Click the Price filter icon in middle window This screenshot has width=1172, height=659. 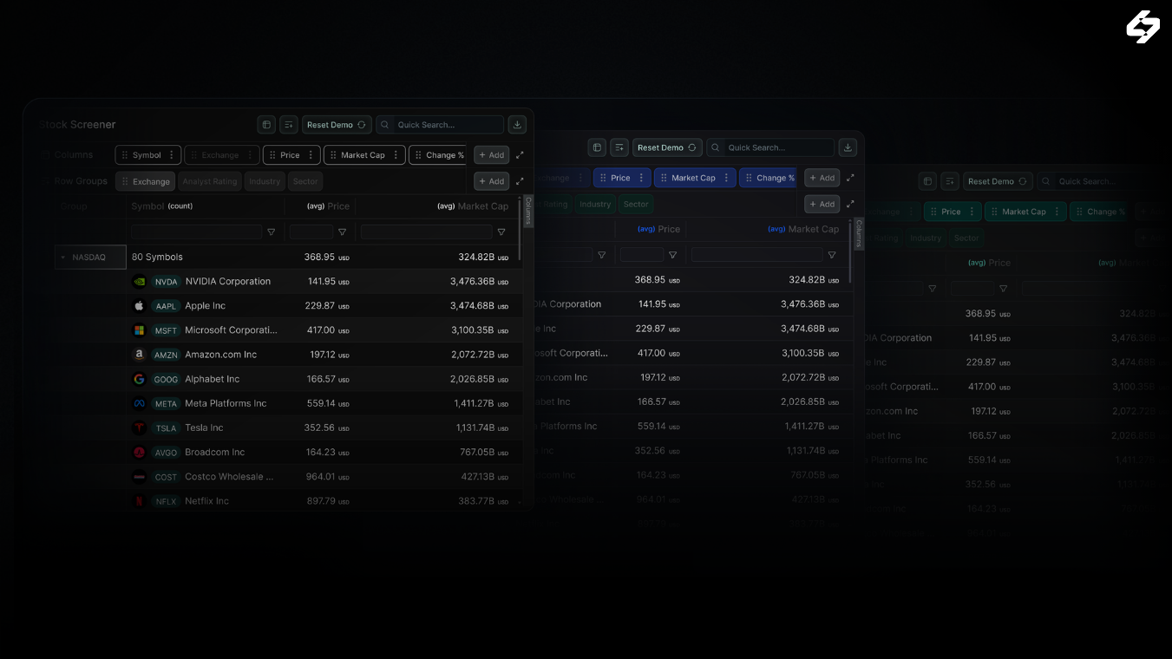[672, 255]
